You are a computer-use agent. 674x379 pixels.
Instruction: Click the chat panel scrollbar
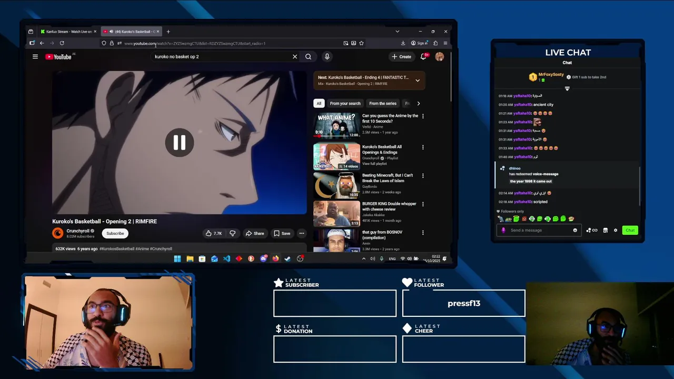click(640, 187)
